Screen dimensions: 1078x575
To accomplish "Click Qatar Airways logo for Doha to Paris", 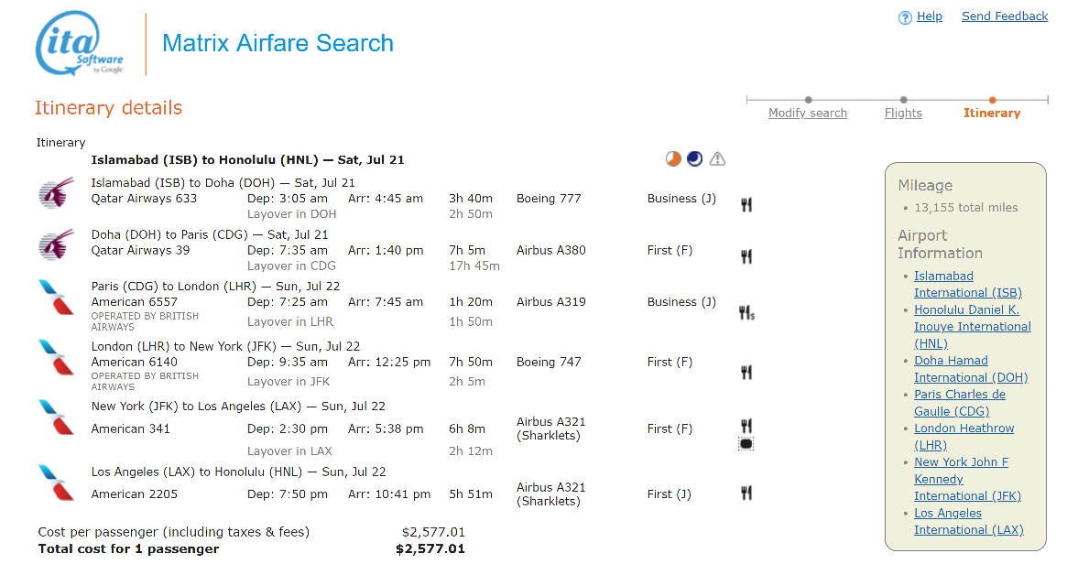I will (x=56, y=244).
